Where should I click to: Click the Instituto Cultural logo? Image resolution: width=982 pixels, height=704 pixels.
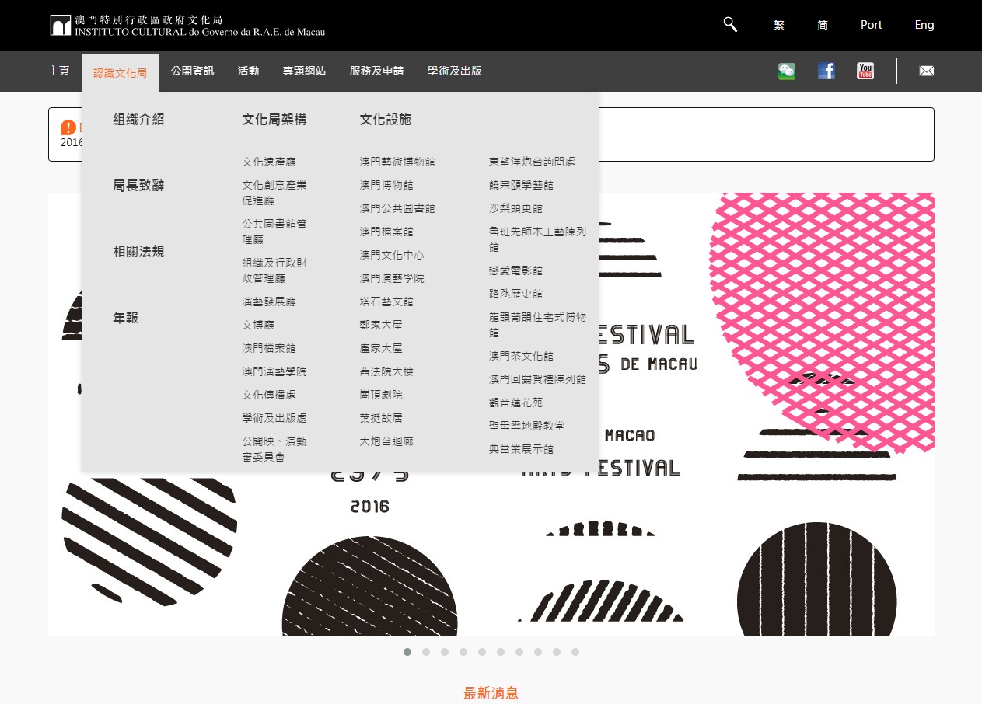pyautogui.click(x=187, y=26)
